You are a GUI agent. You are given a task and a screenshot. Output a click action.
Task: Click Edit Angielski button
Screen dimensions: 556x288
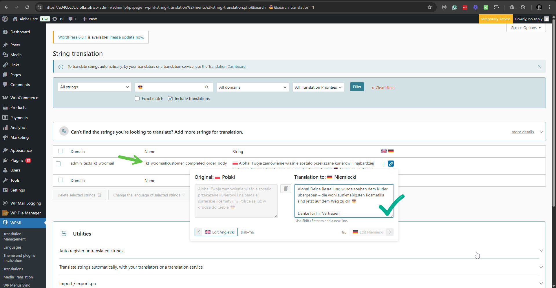coord(216,232)
